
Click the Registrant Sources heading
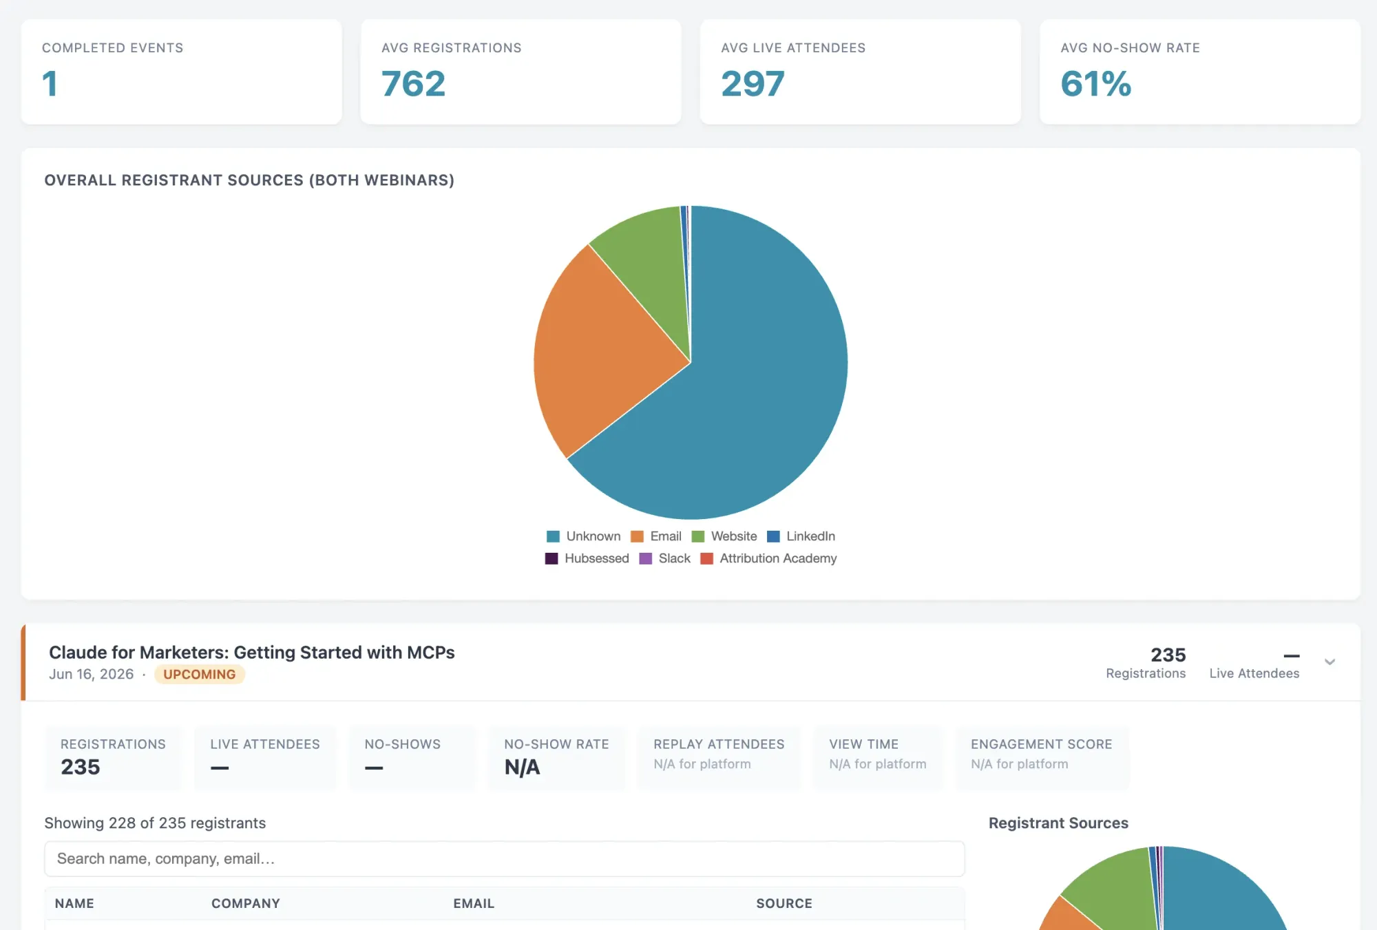click(1058, 823)
